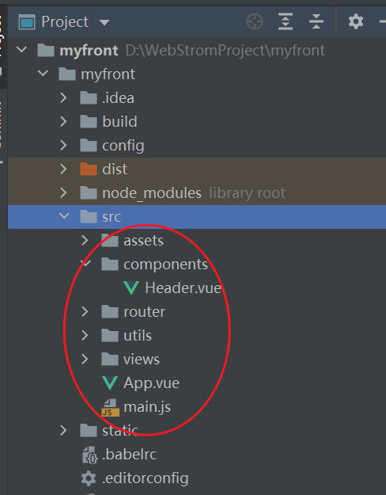Select the node_modules tree row label
Image resolution: width=386 pixels, height=495 pixels.
[x=152, y=193]
